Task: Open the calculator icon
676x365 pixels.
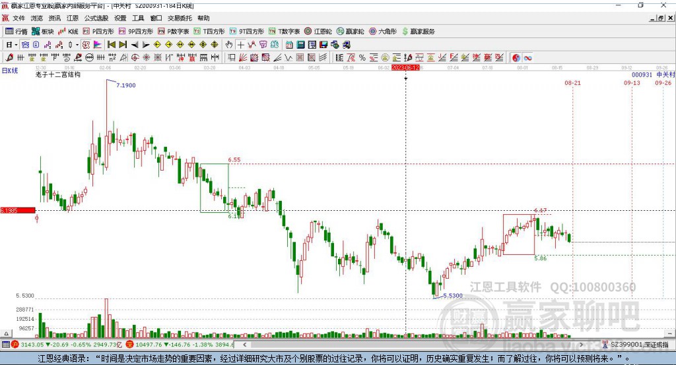Action: click(x=300, y=45)
